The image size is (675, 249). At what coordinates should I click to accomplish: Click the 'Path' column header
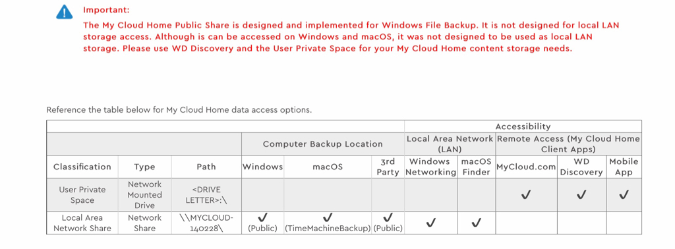(206, 167)
